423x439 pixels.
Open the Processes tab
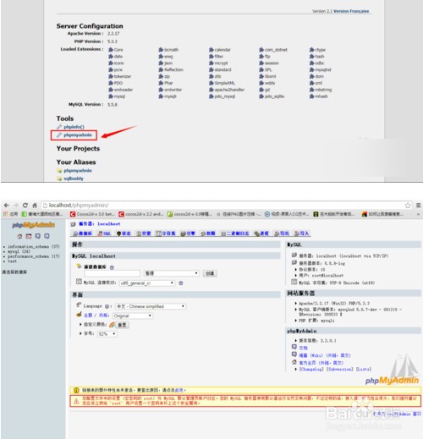coord(261,233)
